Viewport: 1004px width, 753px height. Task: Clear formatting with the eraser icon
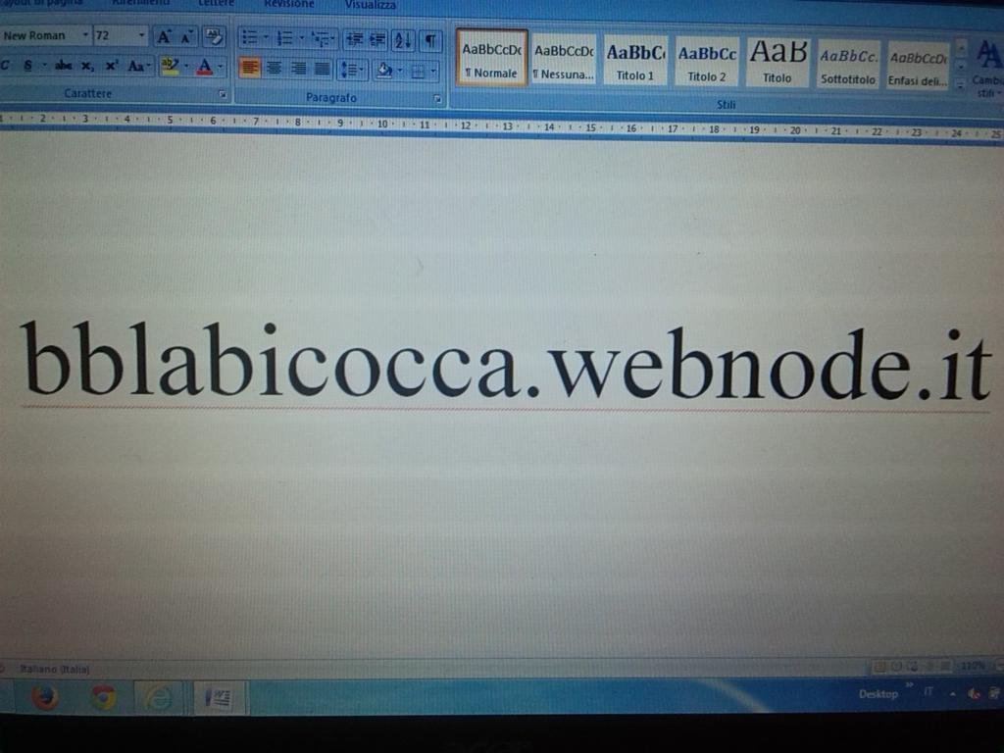pos(214,37)
